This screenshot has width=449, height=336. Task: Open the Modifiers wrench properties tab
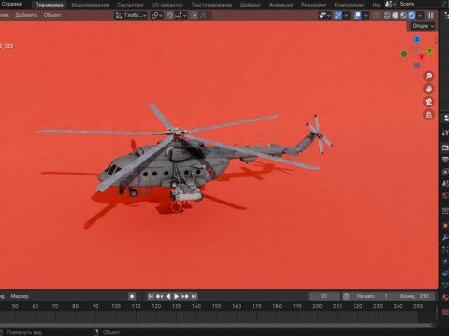point(445,237)
